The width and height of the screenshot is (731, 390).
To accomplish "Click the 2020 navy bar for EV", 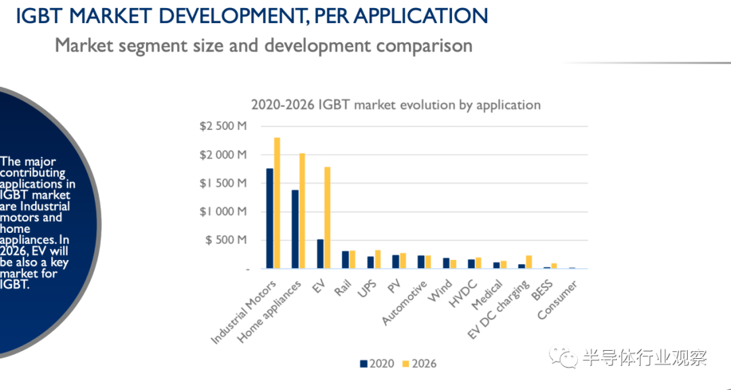I will pos(320,255).
